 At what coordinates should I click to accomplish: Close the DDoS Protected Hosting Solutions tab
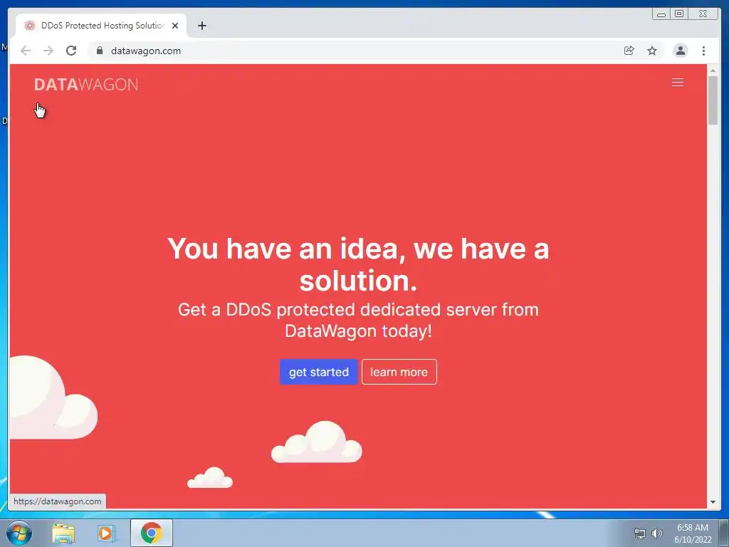tap(175, 26)
